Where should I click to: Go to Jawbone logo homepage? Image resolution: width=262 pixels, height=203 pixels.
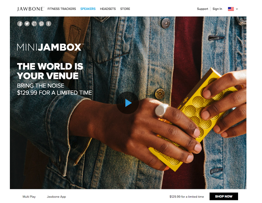click(30, 9)
